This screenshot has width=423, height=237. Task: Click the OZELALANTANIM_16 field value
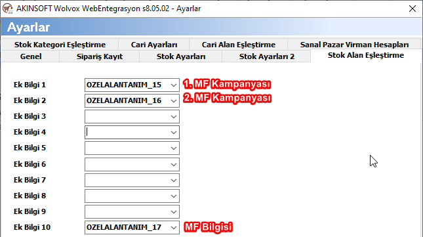(124, 100)
